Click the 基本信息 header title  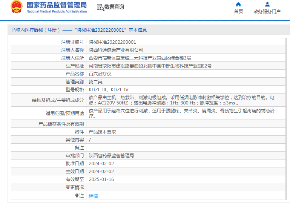click(x=138, y=30)
